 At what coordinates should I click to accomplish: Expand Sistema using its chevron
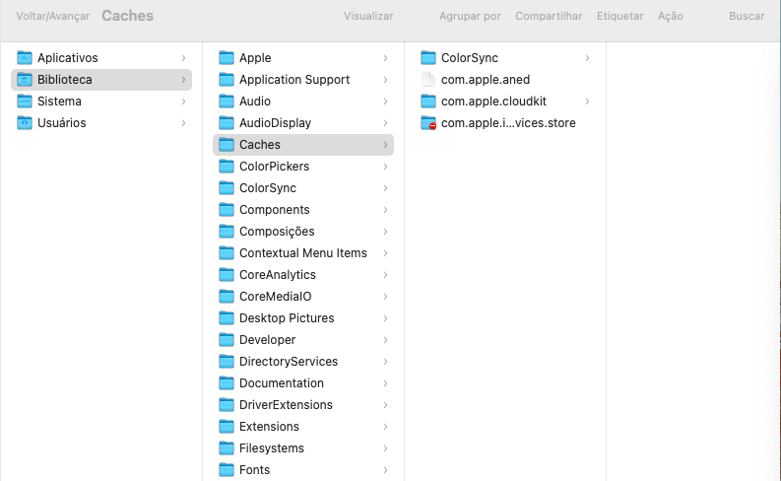point(183,102)
